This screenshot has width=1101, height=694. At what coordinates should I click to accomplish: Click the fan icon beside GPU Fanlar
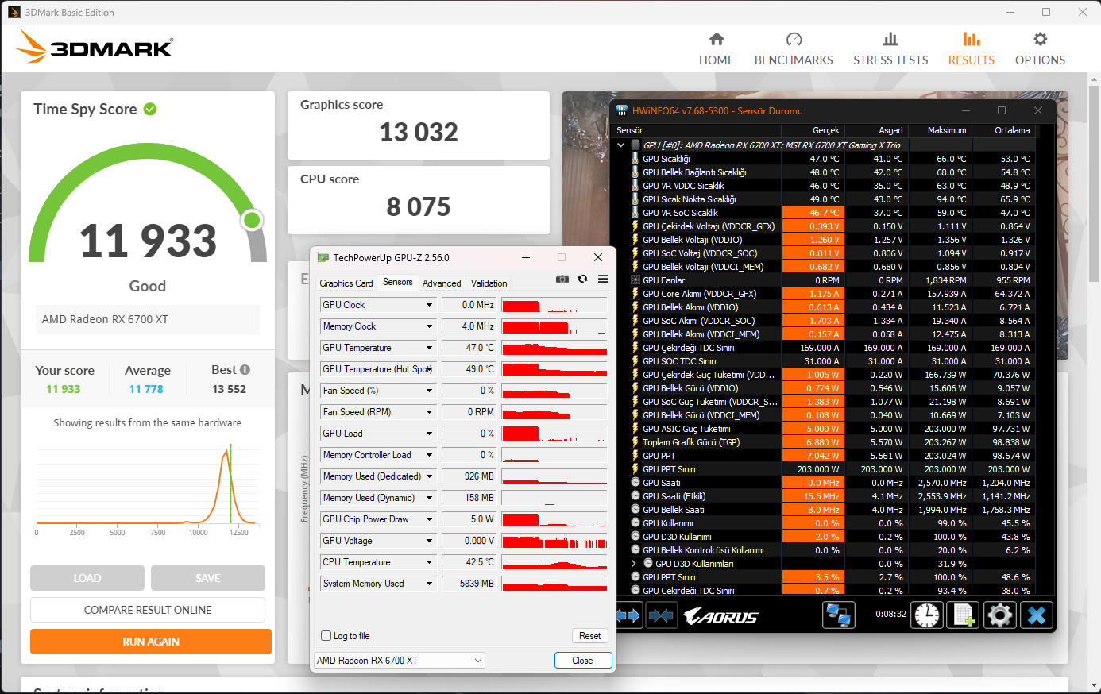tap(635, 280)
